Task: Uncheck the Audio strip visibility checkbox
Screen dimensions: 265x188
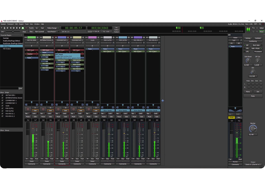Action: (3, 106)
